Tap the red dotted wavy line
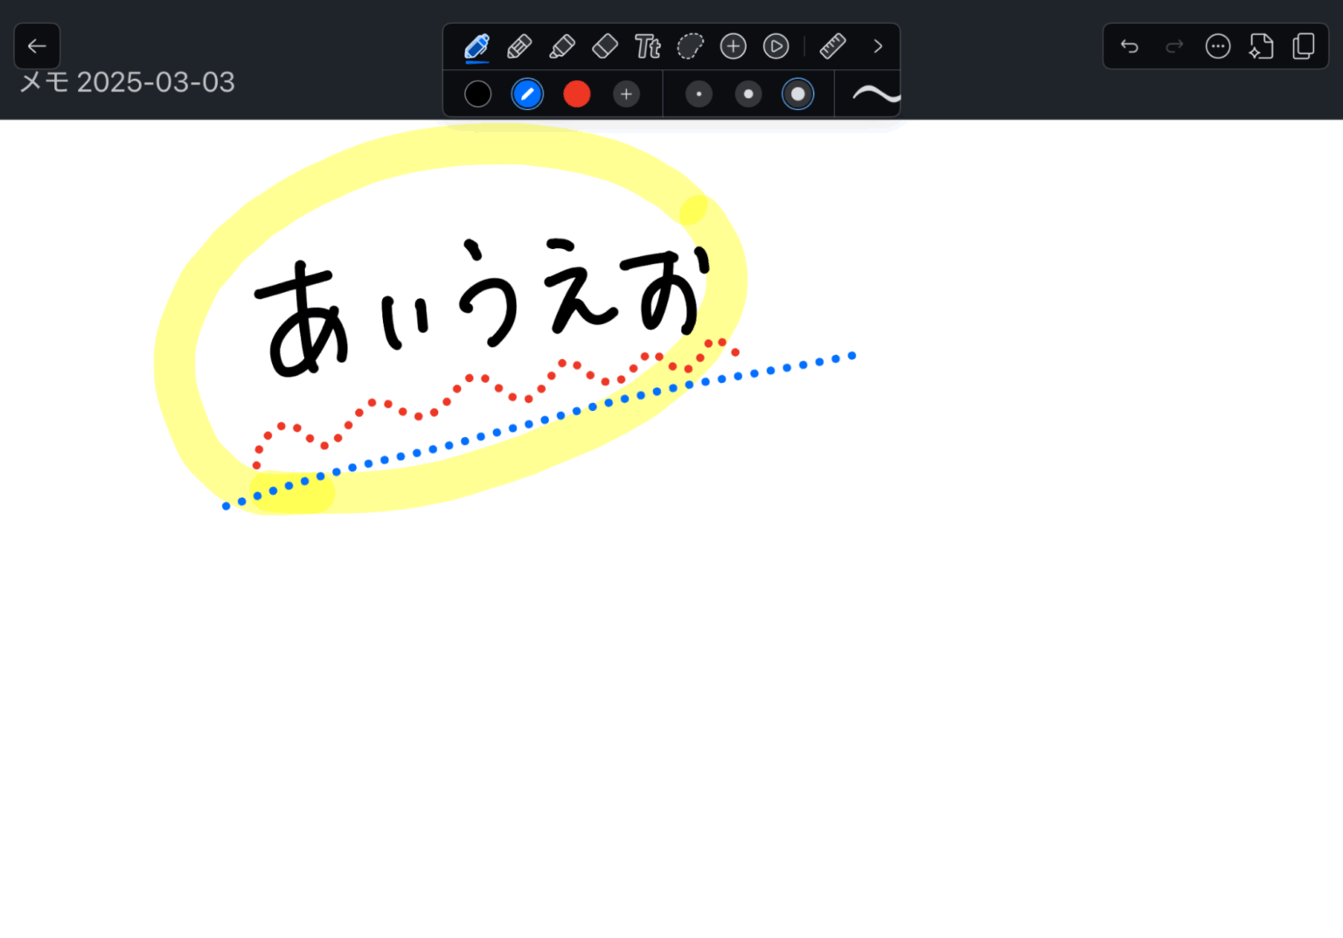The image size is (1343, 938). (497, 402)
